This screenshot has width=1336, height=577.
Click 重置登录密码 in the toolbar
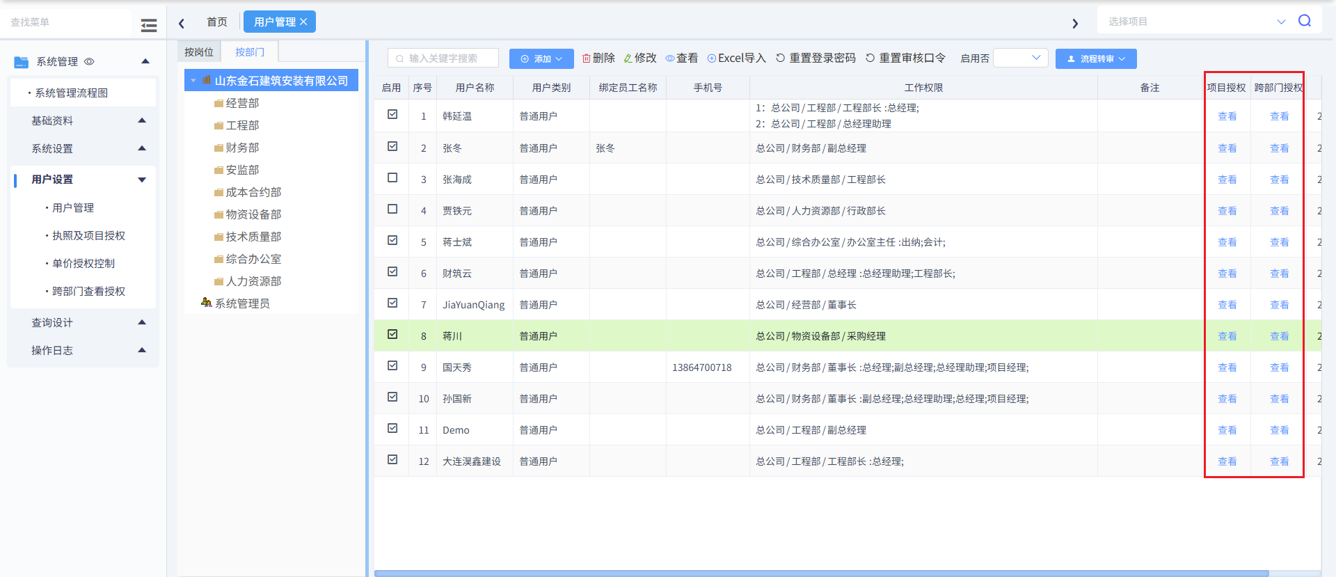tap(816, 58)
